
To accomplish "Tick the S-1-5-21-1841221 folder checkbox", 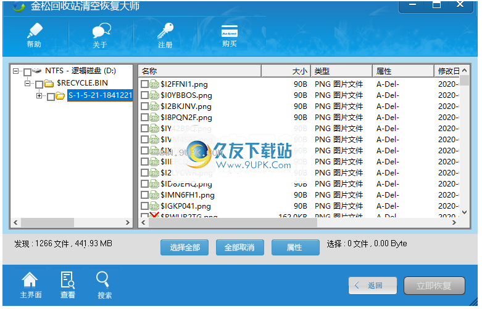I will coord(51,97).
